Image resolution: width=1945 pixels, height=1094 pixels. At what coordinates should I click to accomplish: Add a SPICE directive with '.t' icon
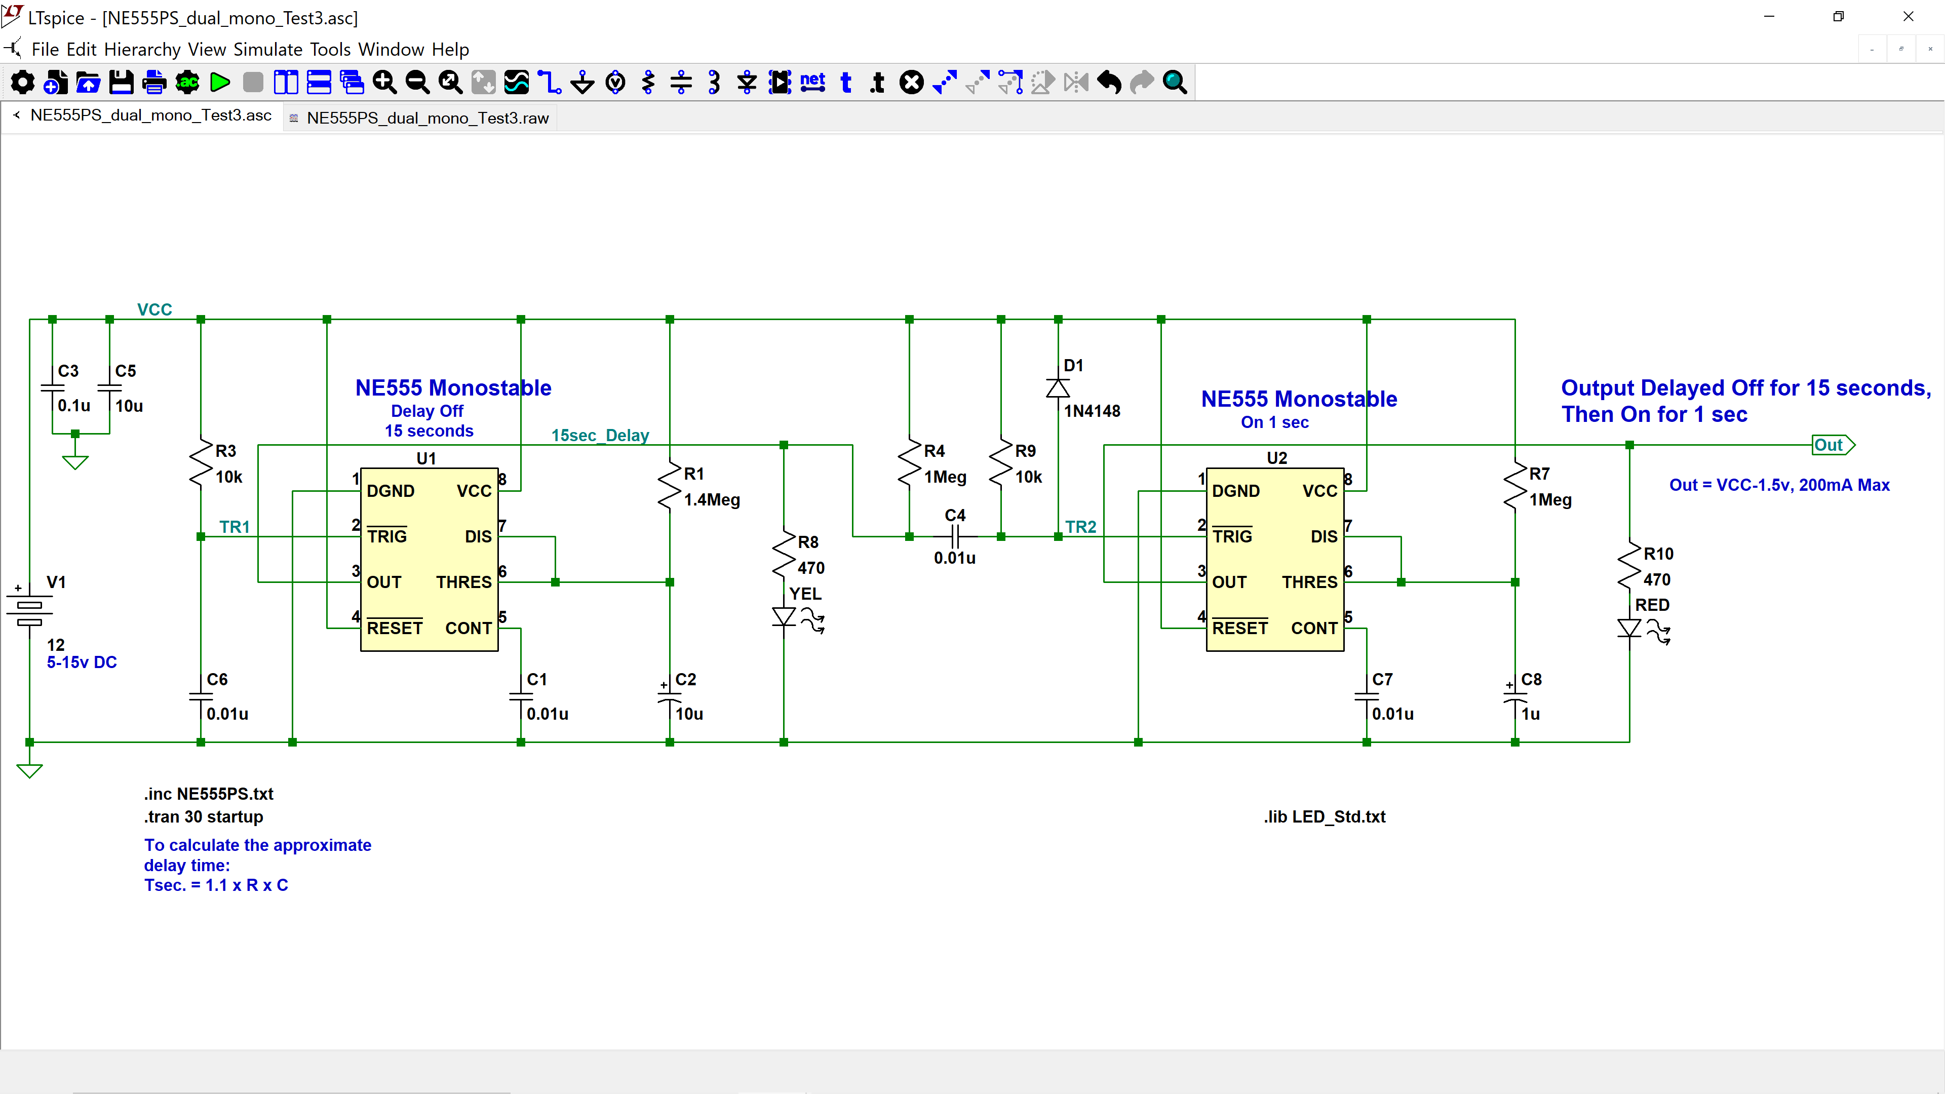click(x=877, y=82)
